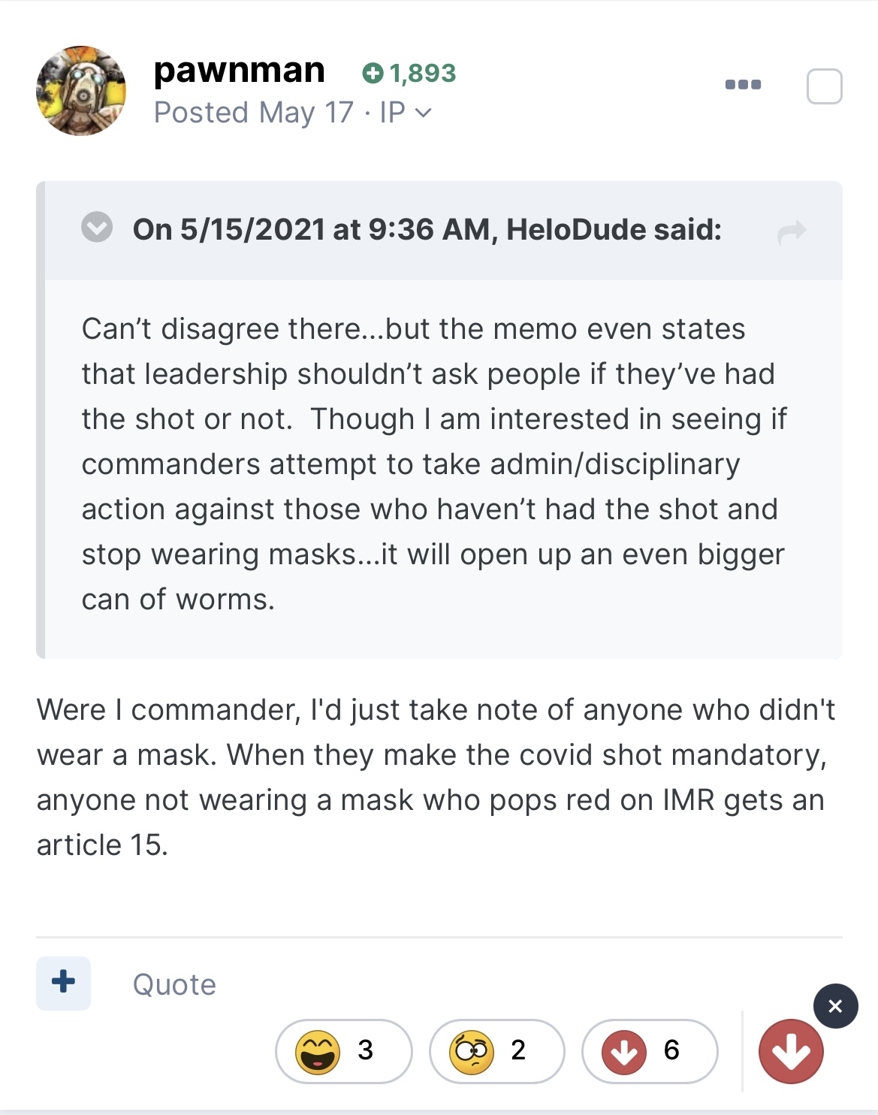The image size is (878, 1115).
Task: Open the three-dot post options menu
Action: pos(743,84)
